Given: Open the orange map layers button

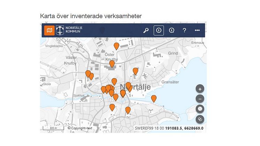Looking at the screenshot, I should pyautogui.click(x=49, y=31).
